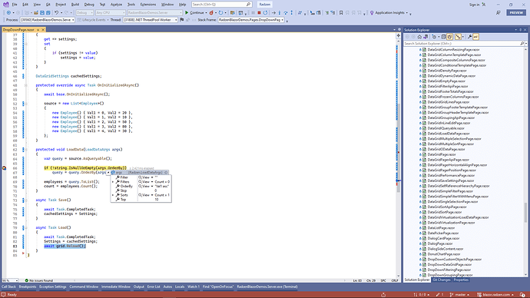Open the Thread dropdown combo box
Image resolution: width=530 pixels, height=298 pixels.
pos(150,20)
